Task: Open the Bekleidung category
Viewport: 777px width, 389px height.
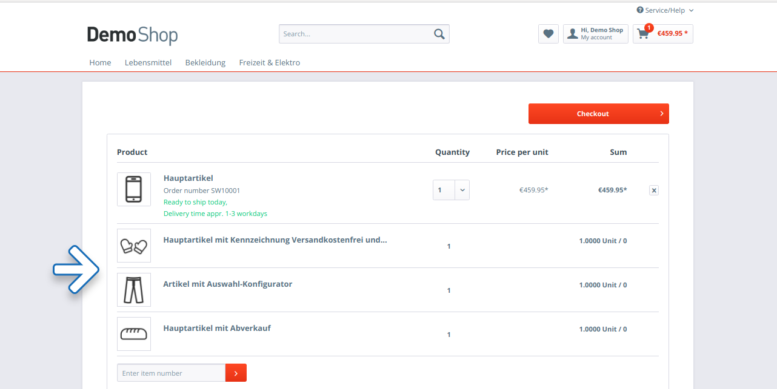Action: 205,62
